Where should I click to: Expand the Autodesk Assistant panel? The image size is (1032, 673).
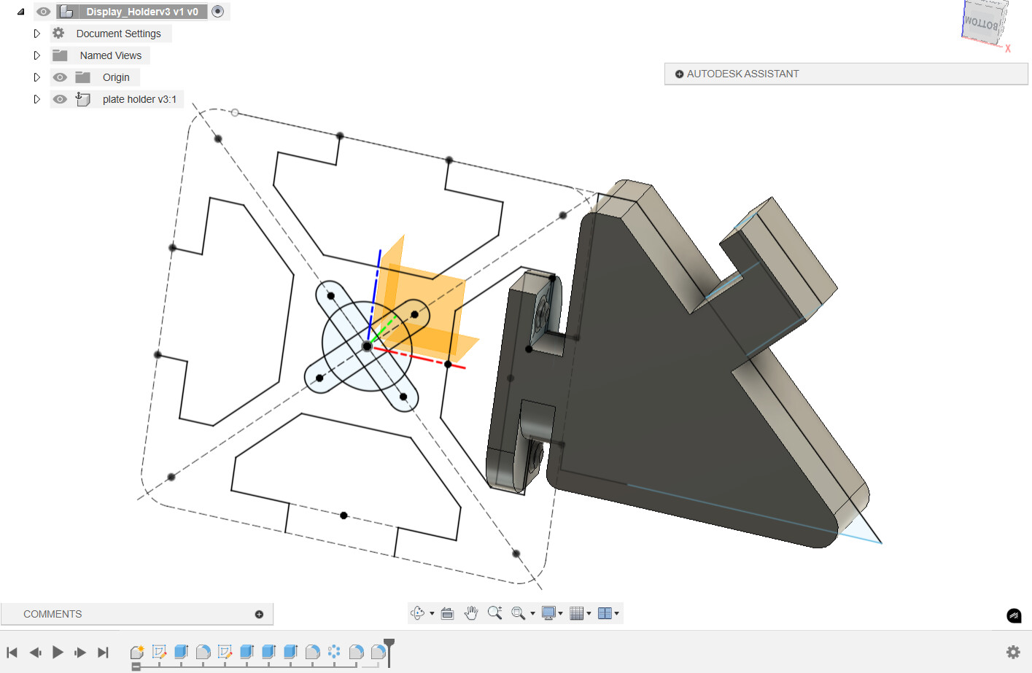(679, 74)
